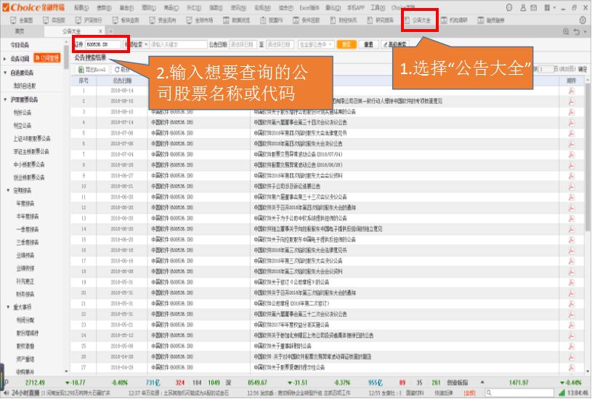The width and height of the screenshot is (592, 399).
Task: Open the window layout grid dropdown
Action: coord(549,7)
